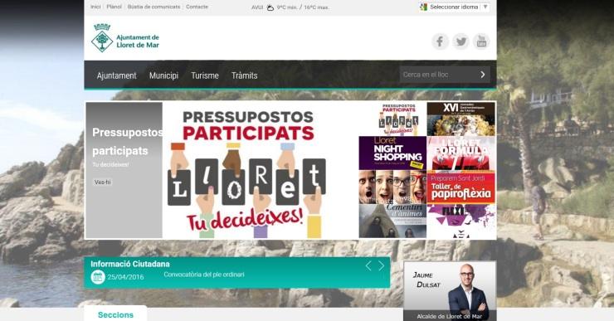Click the large Pressupostos Participats banner
This screenshot has height=321, width=614.
point(261,170)
